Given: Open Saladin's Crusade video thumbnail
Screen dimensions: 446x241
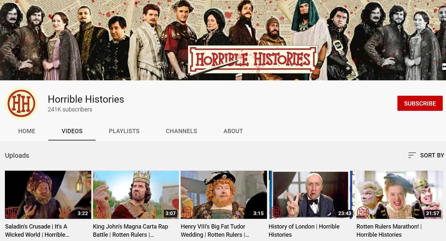Looking at the screenshot, I should pyautogui.click(x=48, y=195).
